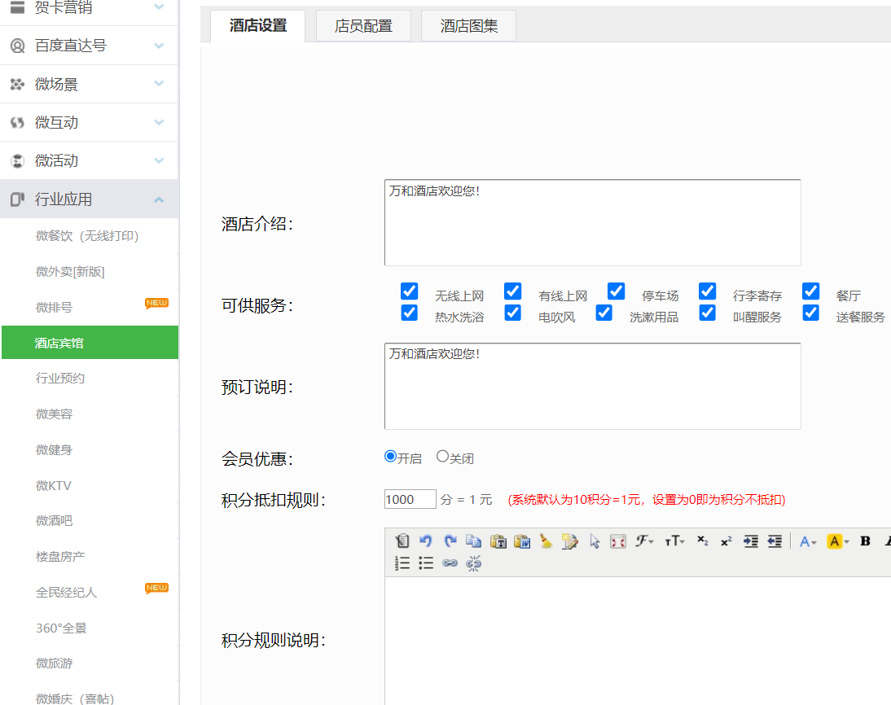Open the font family dropdown in editor
This screenshot has height=705, width=891.
tap(644, 541)
